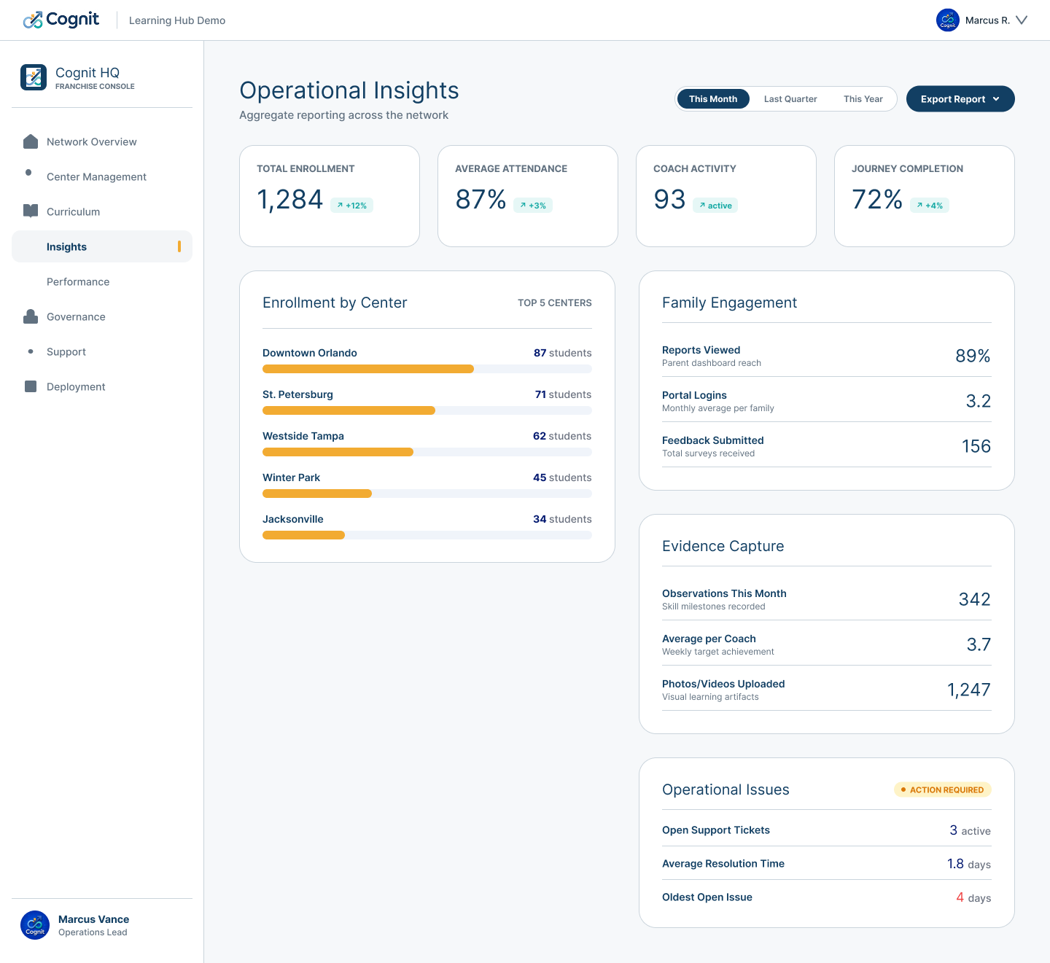Select Insights in the sidebar
The image size is (1050, 963).
(x=102, y=246)
